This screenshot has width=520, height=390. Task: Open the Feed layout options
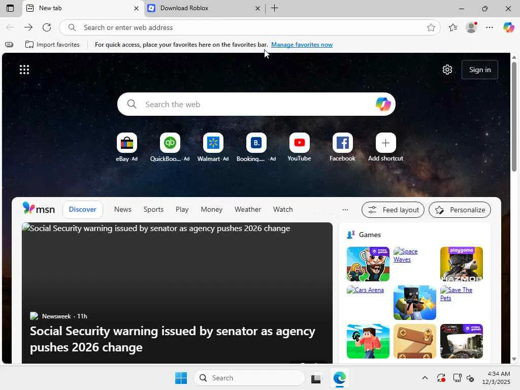pos(393,210)
